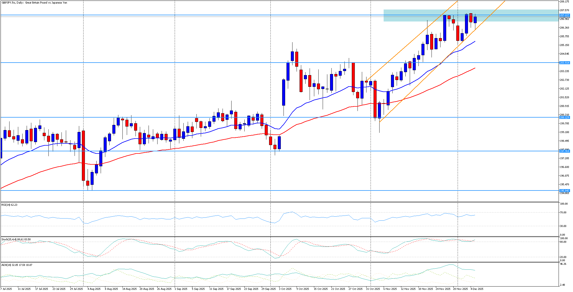Click the 197.763 horizontal level price tag
This screenshot has height=292, width=573.
click(x=565, y=151)
